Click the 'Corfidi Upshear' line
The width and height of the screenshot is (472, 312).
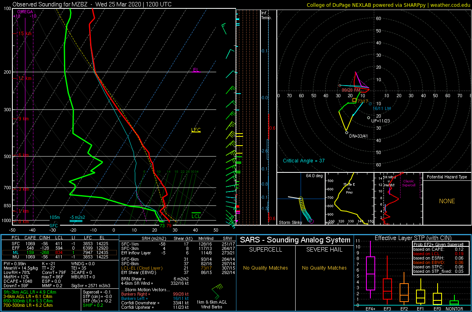tap(155, 307)
